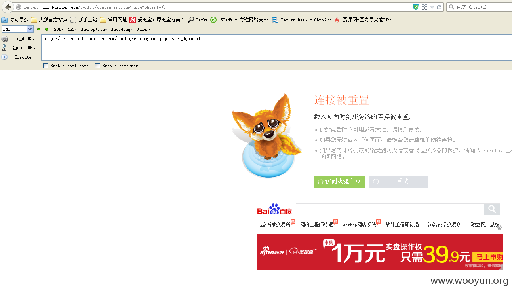Viewport: 512px width, 292px height.
Task: Click the Split URL scissors icon
Action: (4, 47)
